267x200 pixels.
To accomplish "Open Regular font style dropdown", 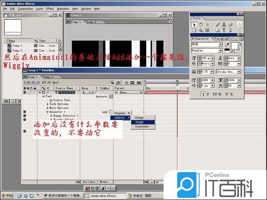I will click(x=220, y=51).
